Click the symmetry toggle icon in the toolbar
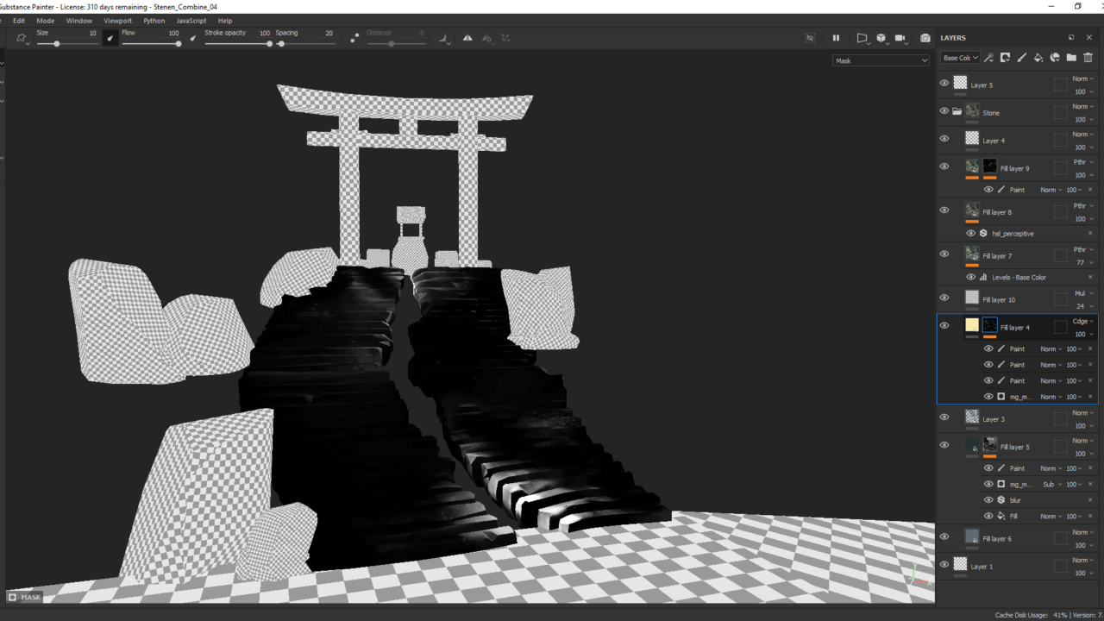The height and width of the screenshot is (621, 1104). (467, 38)
